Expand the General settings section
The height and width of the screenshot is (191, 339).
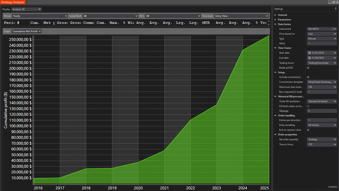pyautogui.click(x=275, y=15)
